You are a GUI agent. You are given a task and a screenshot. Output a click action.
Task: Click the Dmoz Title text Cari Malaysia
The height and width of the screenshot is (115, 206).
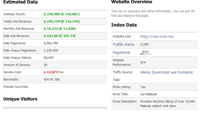coord(148,94)
